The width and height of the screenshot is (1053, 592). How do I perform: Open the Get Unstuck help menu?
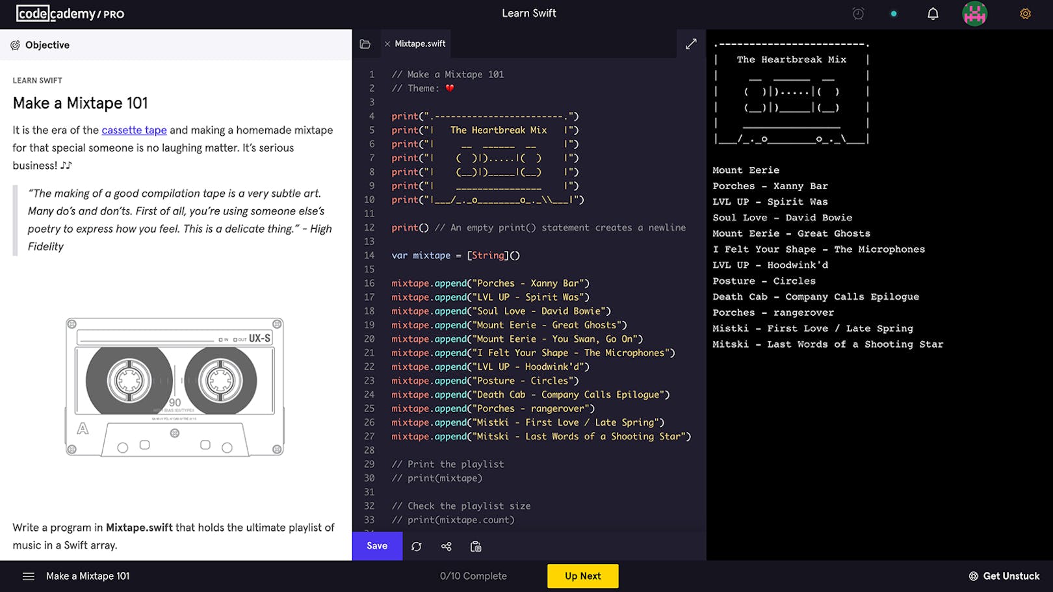pyautogui.click(x=1004, y=576)
